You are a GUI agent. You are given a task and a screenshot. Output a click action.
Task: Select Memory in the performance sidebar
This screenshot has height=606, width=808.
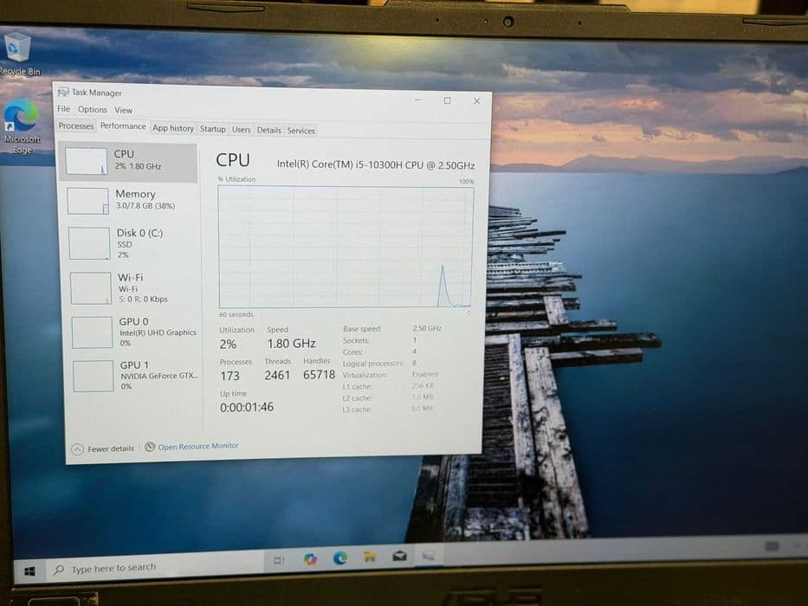[130, 201]
